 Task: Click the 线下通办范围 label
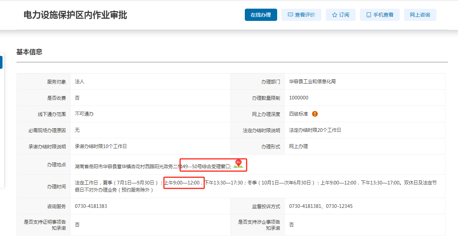tap(52, 114)
